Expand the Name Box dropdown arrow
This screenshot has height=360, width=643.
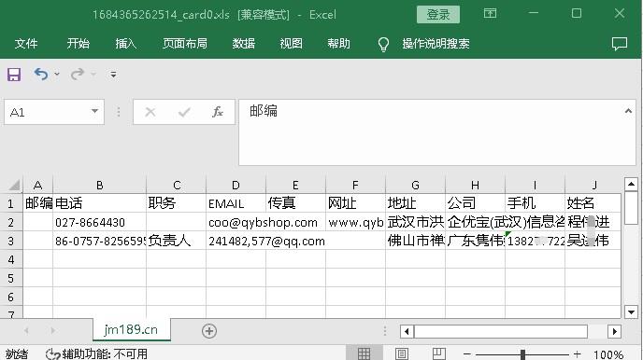tap(94, 111)
